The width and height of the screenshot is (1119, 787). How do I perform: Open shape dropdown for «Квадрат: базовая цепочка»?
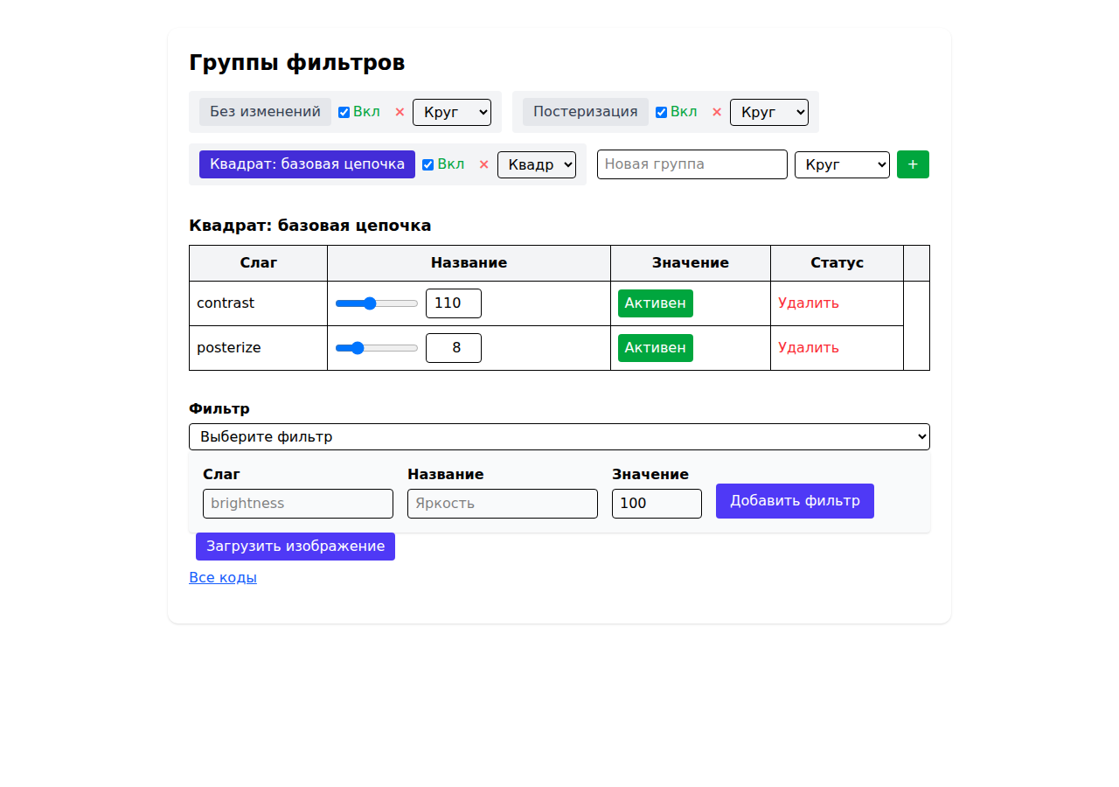click(x=537, y=164)
